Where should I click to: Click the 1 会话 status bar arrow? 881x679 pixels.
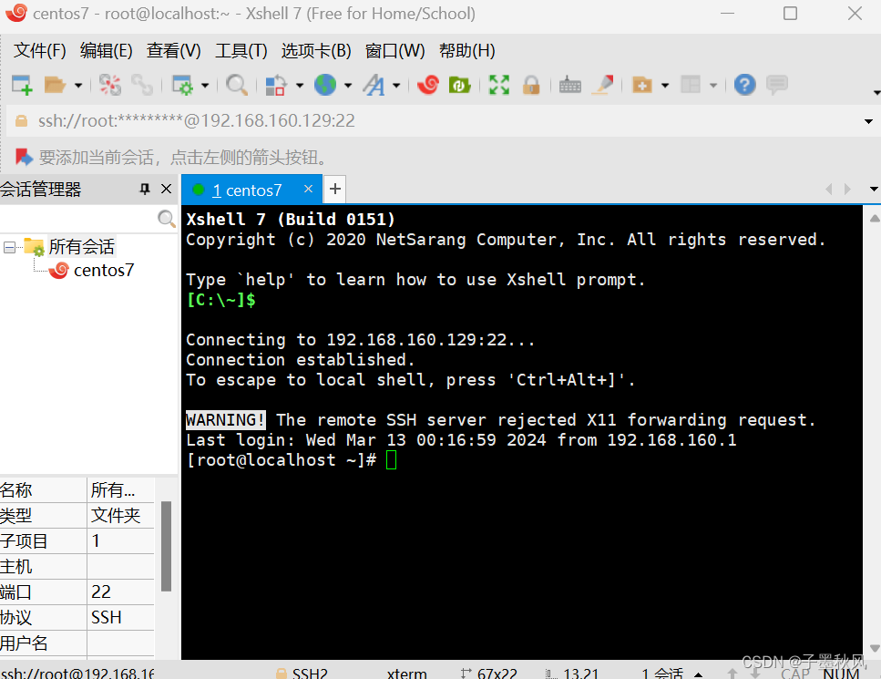click(698, 674)
